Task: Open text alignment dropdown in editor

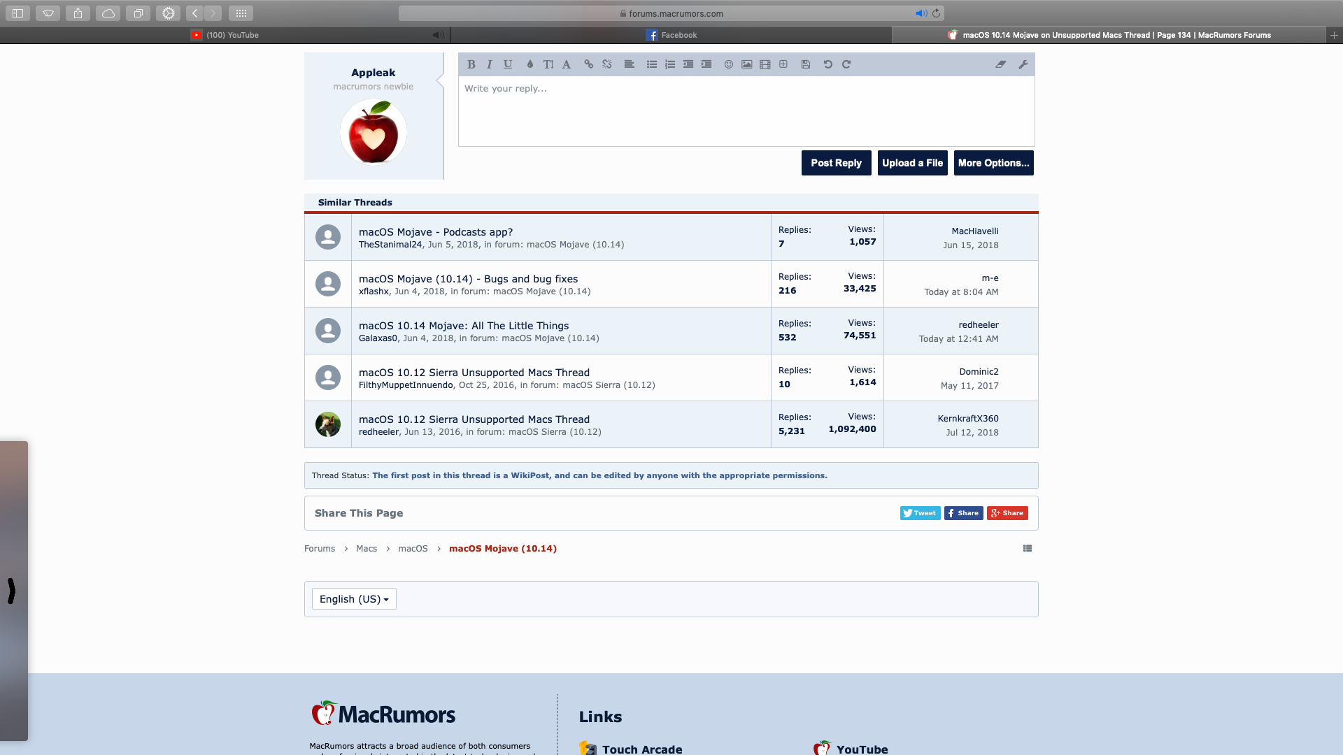Action: coord(630,64)
